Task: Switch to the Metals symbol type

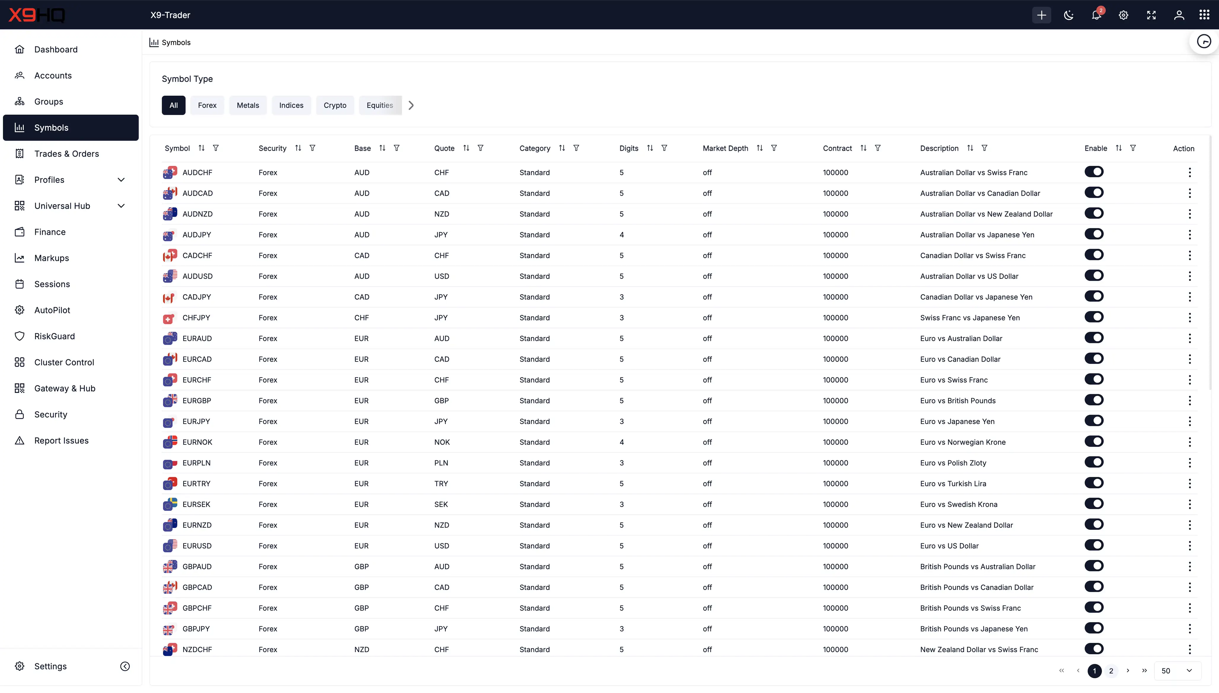Action: point(248,105)
